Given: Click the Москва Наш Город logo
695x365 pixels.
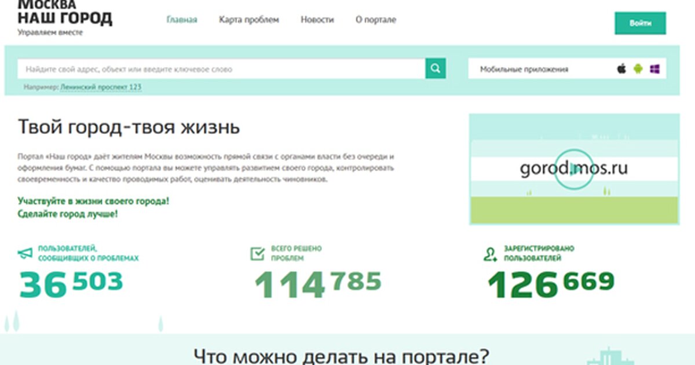Looking at the screenshot, I should pyautogui.click(x=64, y=16).
